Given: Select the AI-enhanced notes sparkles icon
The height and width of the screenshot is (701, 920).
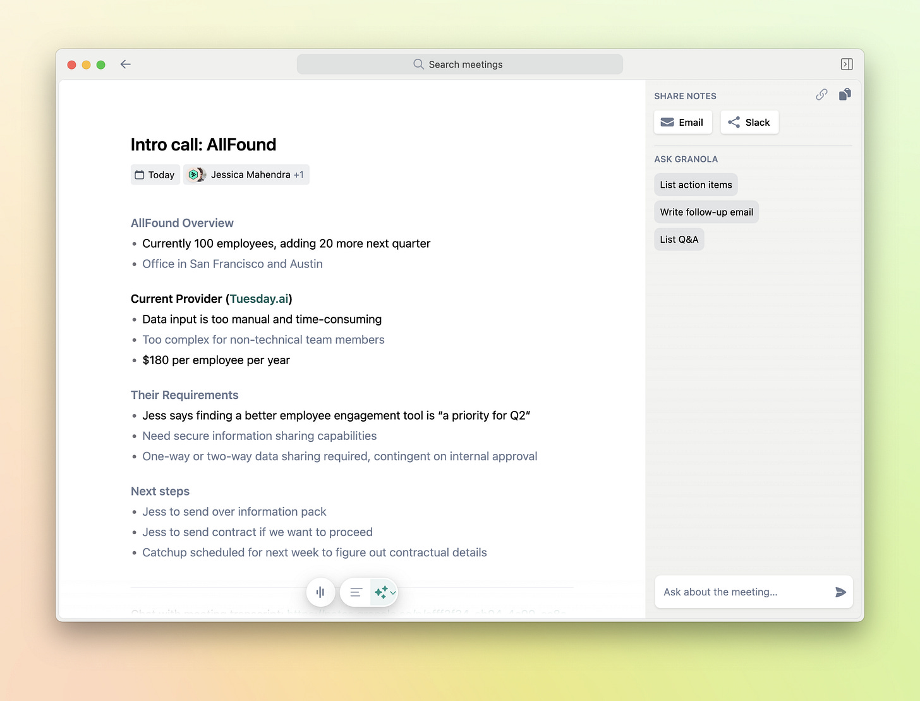Looking at the screenshot, I should [380, 592].
